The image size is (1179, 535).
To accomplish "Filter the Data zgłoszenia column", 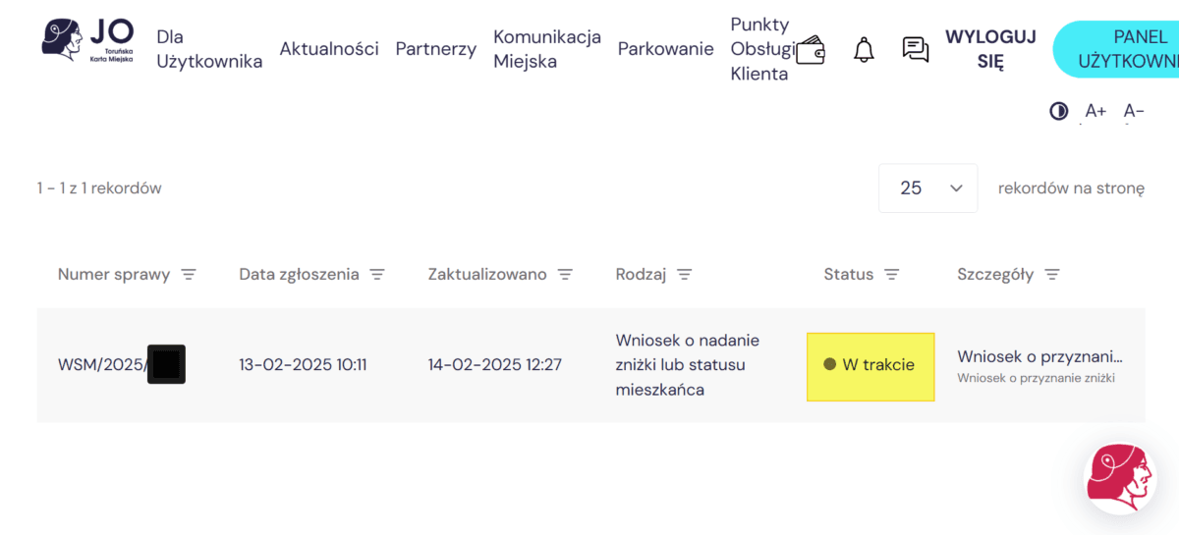I will [377, 275].
